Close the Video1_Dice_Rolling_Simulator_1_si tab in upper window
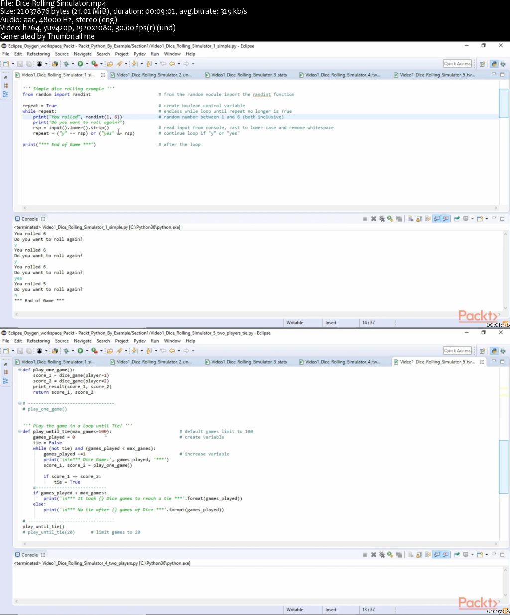Viewport: 510px width, 615px height. tap(103, 75)
